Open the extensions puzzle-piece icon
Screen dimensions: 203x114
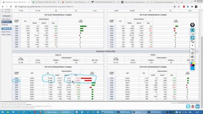click(x=192, y=6)
